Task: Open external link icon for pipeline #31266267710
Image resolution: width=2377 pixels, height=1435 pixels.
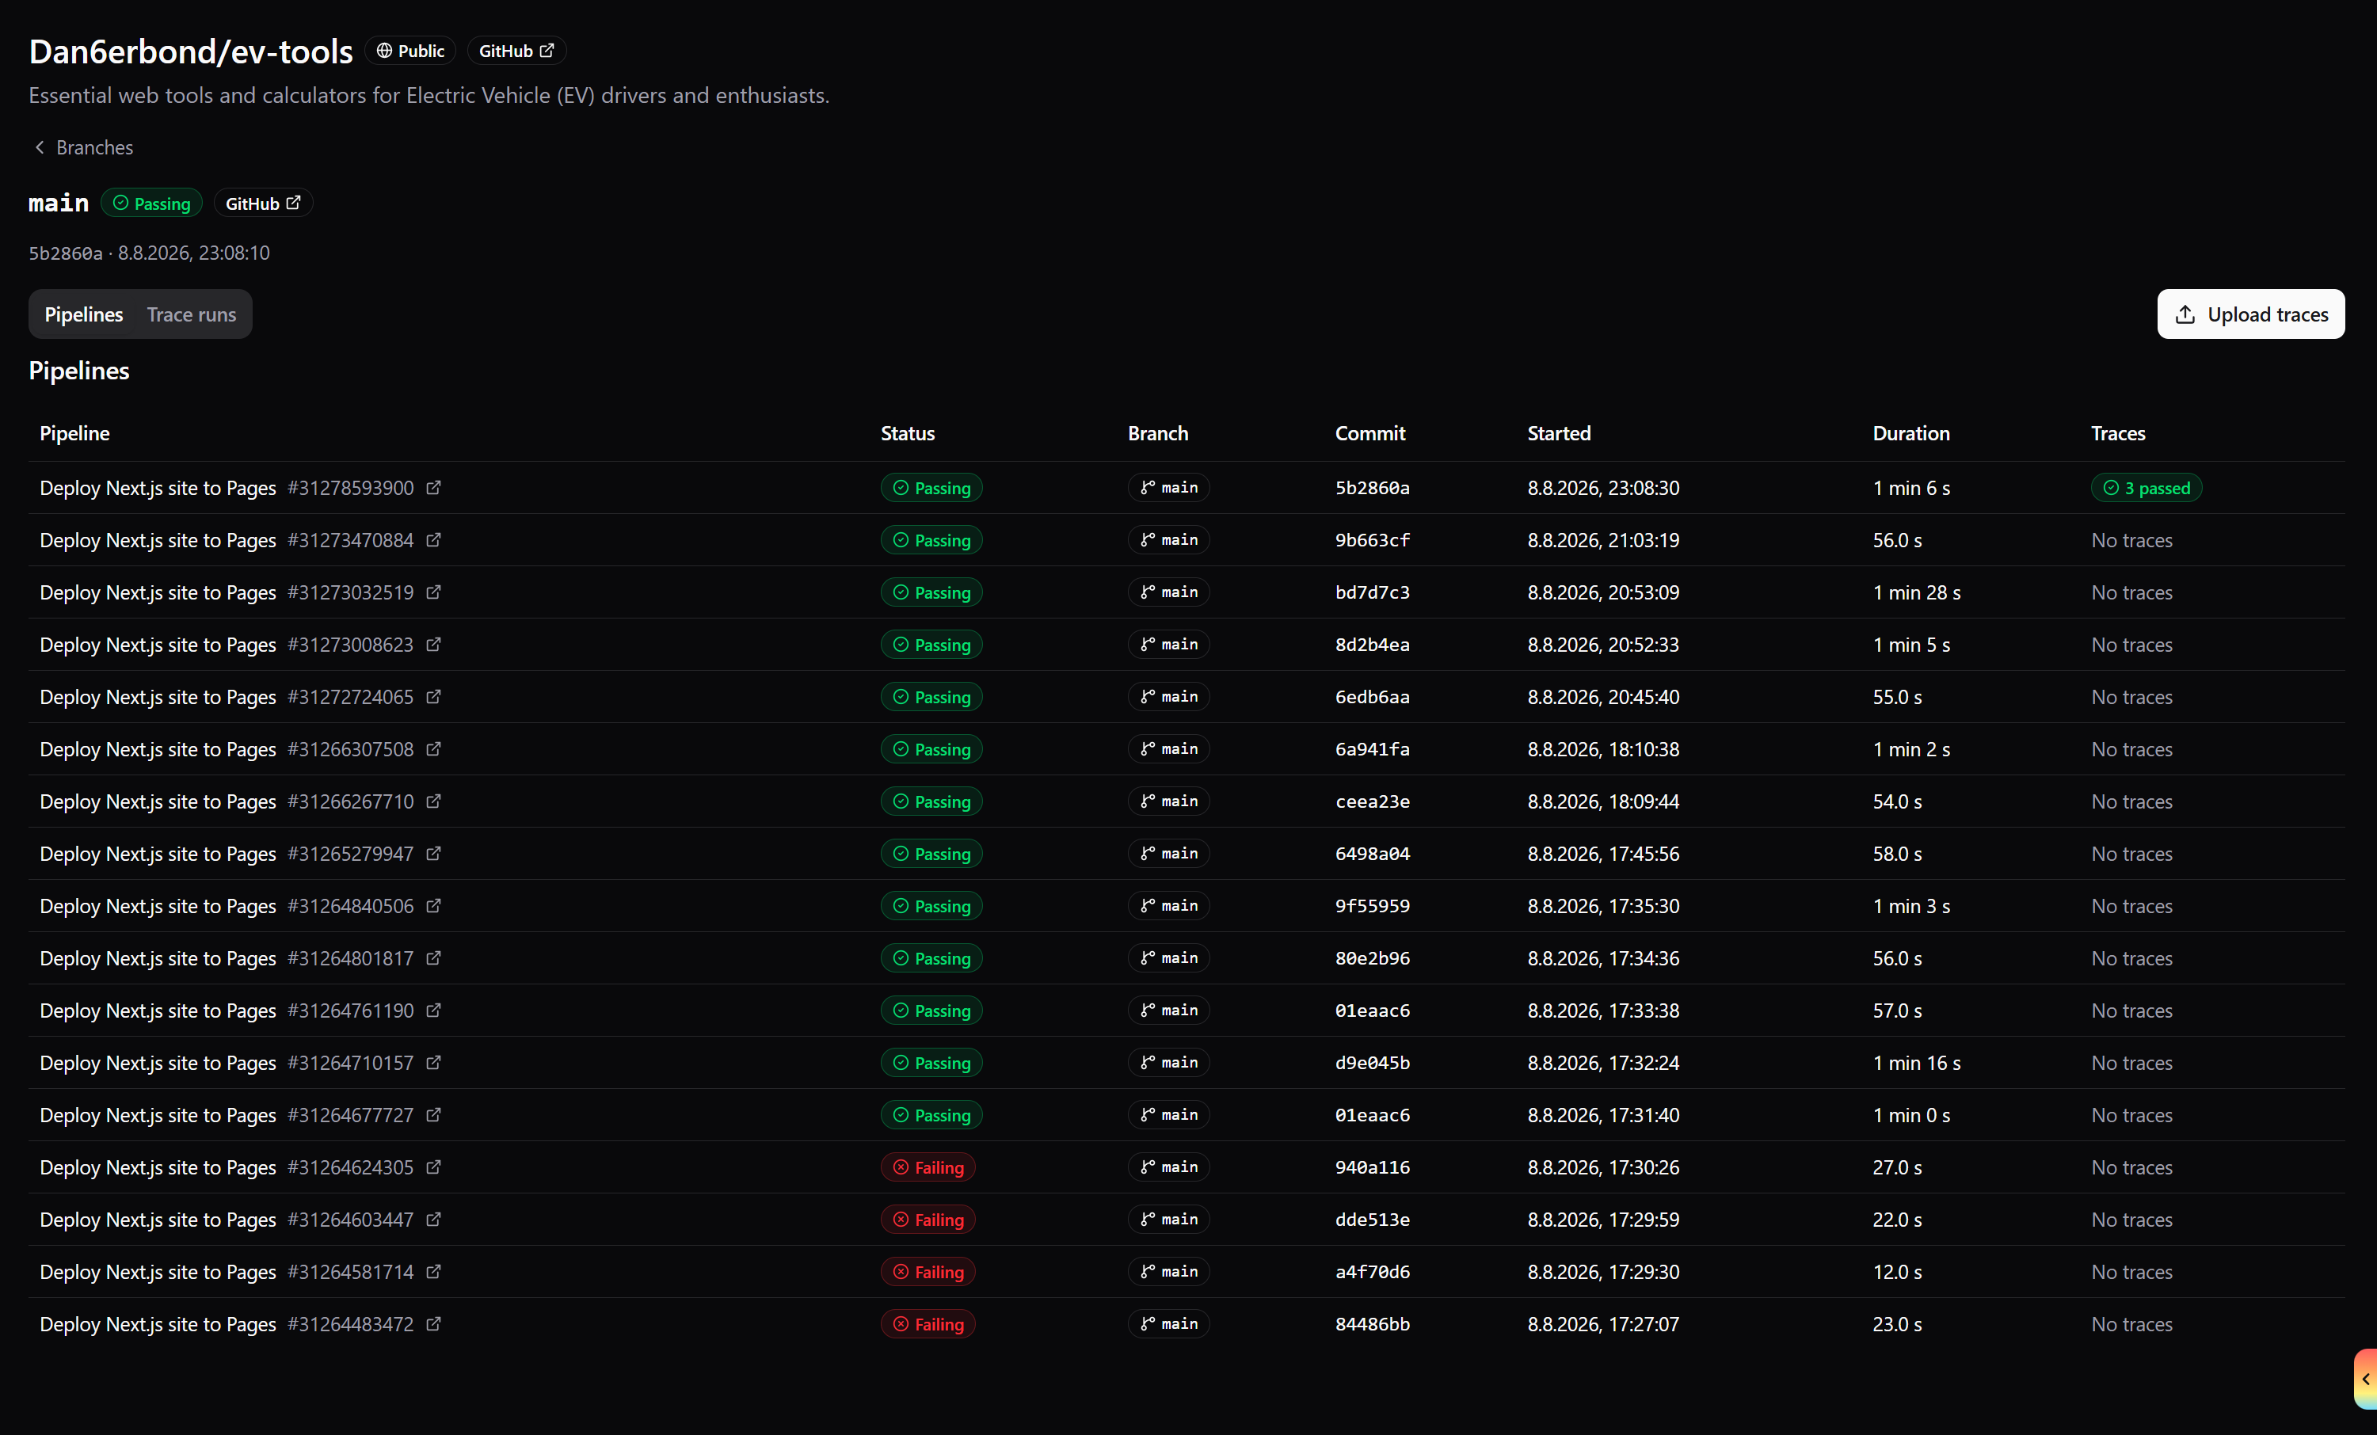Action: tap(433, 801)
